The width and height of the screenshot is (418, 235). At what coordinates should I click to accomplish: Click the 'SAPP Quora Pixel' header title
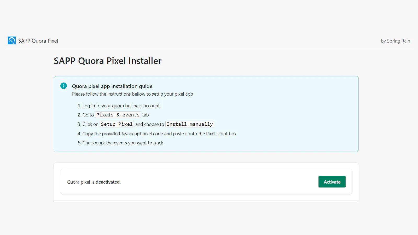[x=38, y=41]
